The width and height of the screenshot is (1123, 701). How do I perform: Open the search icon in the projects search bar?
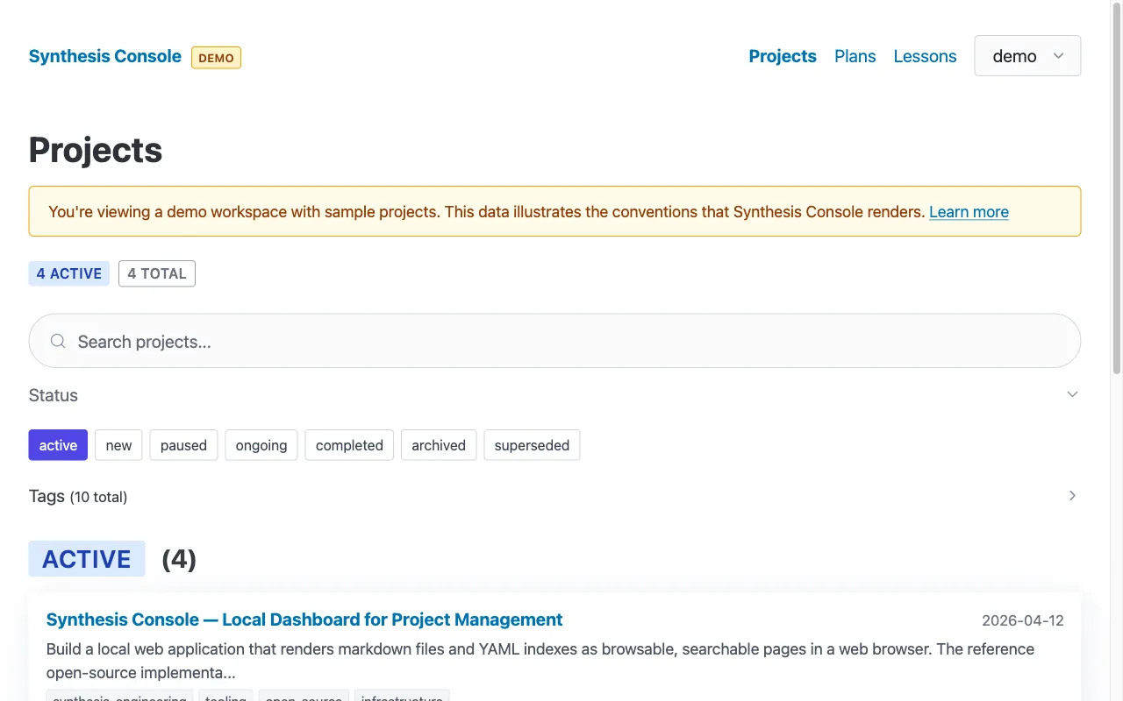57,341
